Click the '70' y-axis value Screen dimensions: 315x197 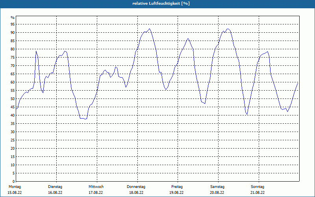(13, 66)
